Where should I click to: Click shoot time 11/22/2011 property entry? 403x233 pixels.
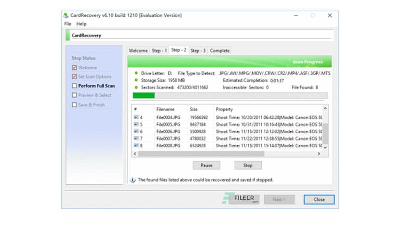(269, 139)
